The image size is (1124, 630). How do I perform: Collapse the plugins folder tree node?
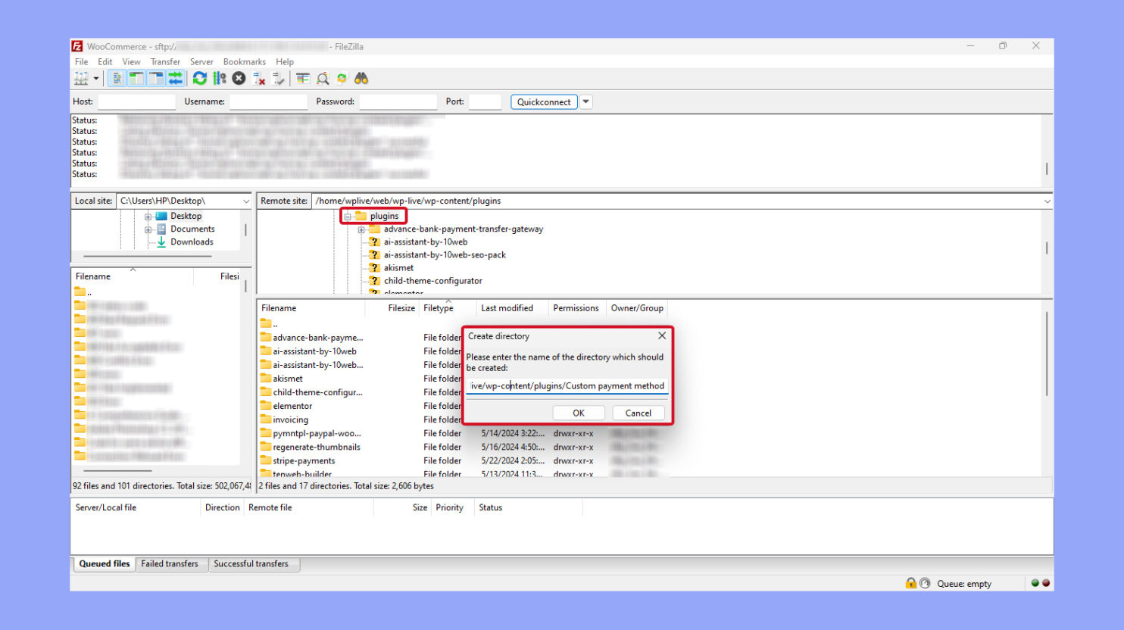coord(348,217)
